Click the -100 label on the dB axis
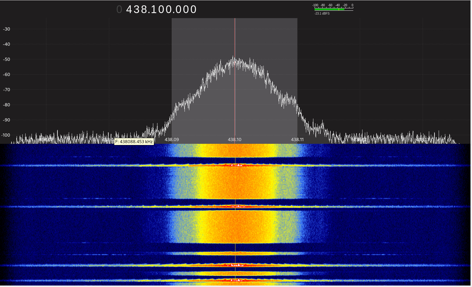Image resolution: width=472 pixels, height=287 pixels. pyautogui.click(x=6, y=135)
